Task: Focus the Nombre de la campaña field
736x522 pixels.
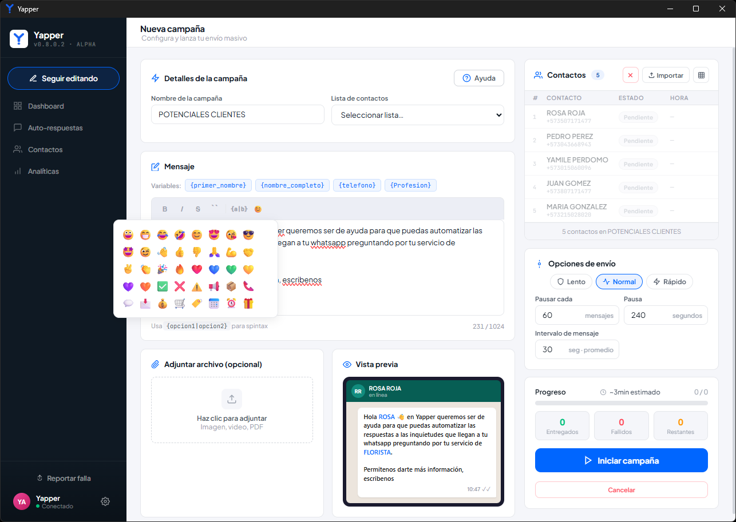Action: [x=238, y=114]
